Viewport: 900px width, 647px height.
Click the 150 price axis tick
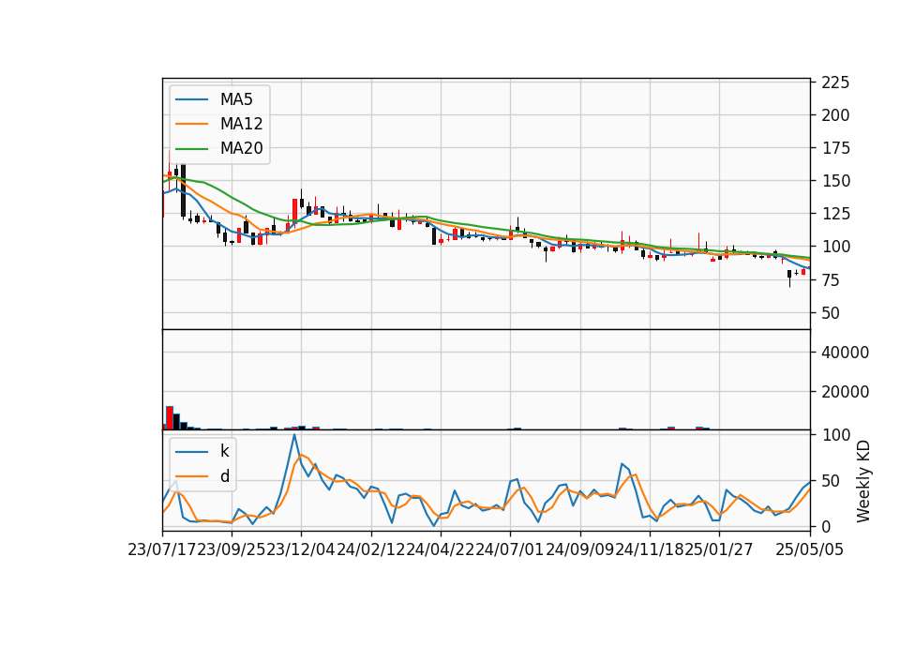coord(835,181)
